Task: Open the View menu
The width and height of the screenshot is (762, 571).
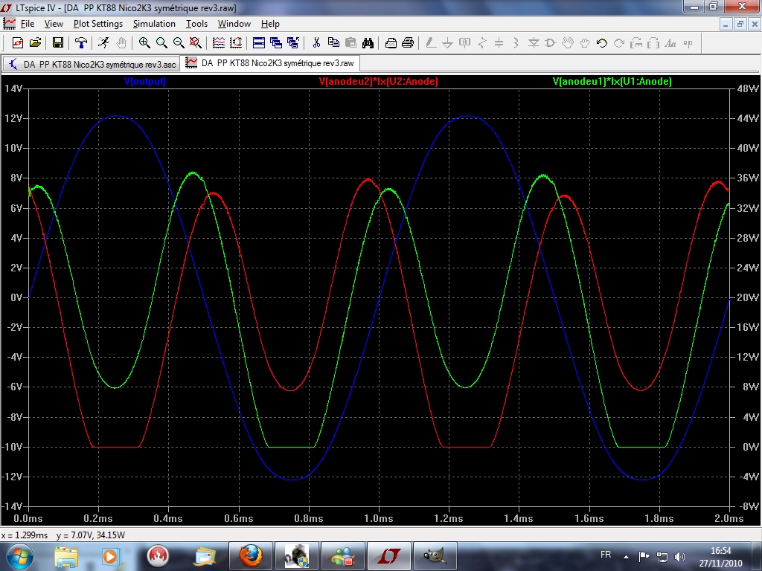Action: (x=54, y=23)
